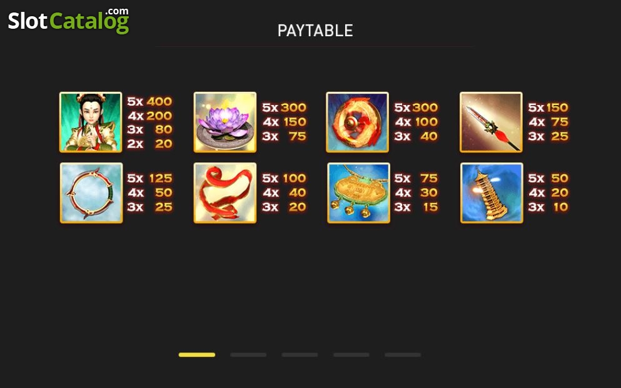This screenshot has width=621, height=388.
Task: Select the 5x 125 ring payout
Action: pos(149,178)
